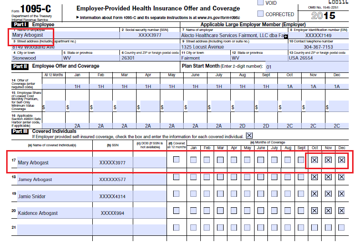Uncheck Nov coverage for Jamie Snider
This screenshot has height=243, width=354.
(x=328, y=194)
